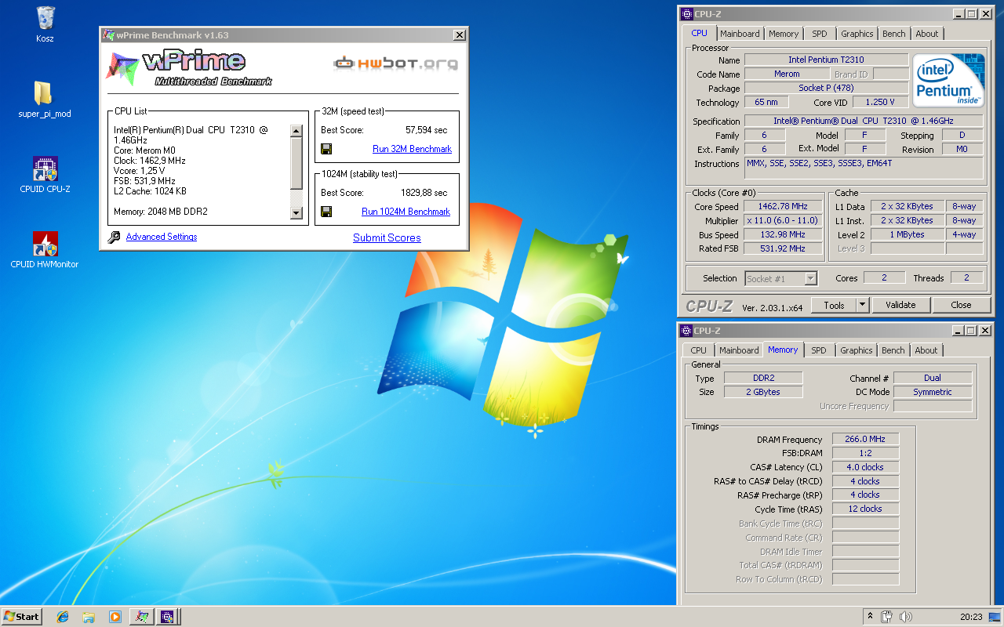The width and height of the screenshot is (1004, 627).
Task: Click the save icon beside Run 1024M Benchmark
Action: pyautogui.click(x=326, y=212)
